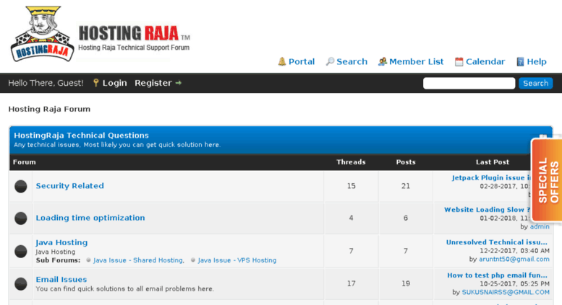Open the Help page

537,62
